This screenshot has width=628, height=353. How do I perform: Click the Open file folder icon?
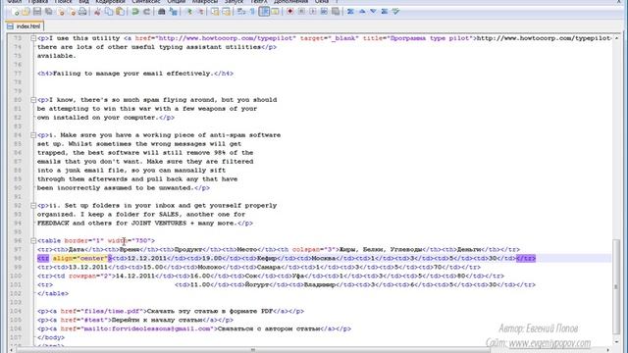26,12
